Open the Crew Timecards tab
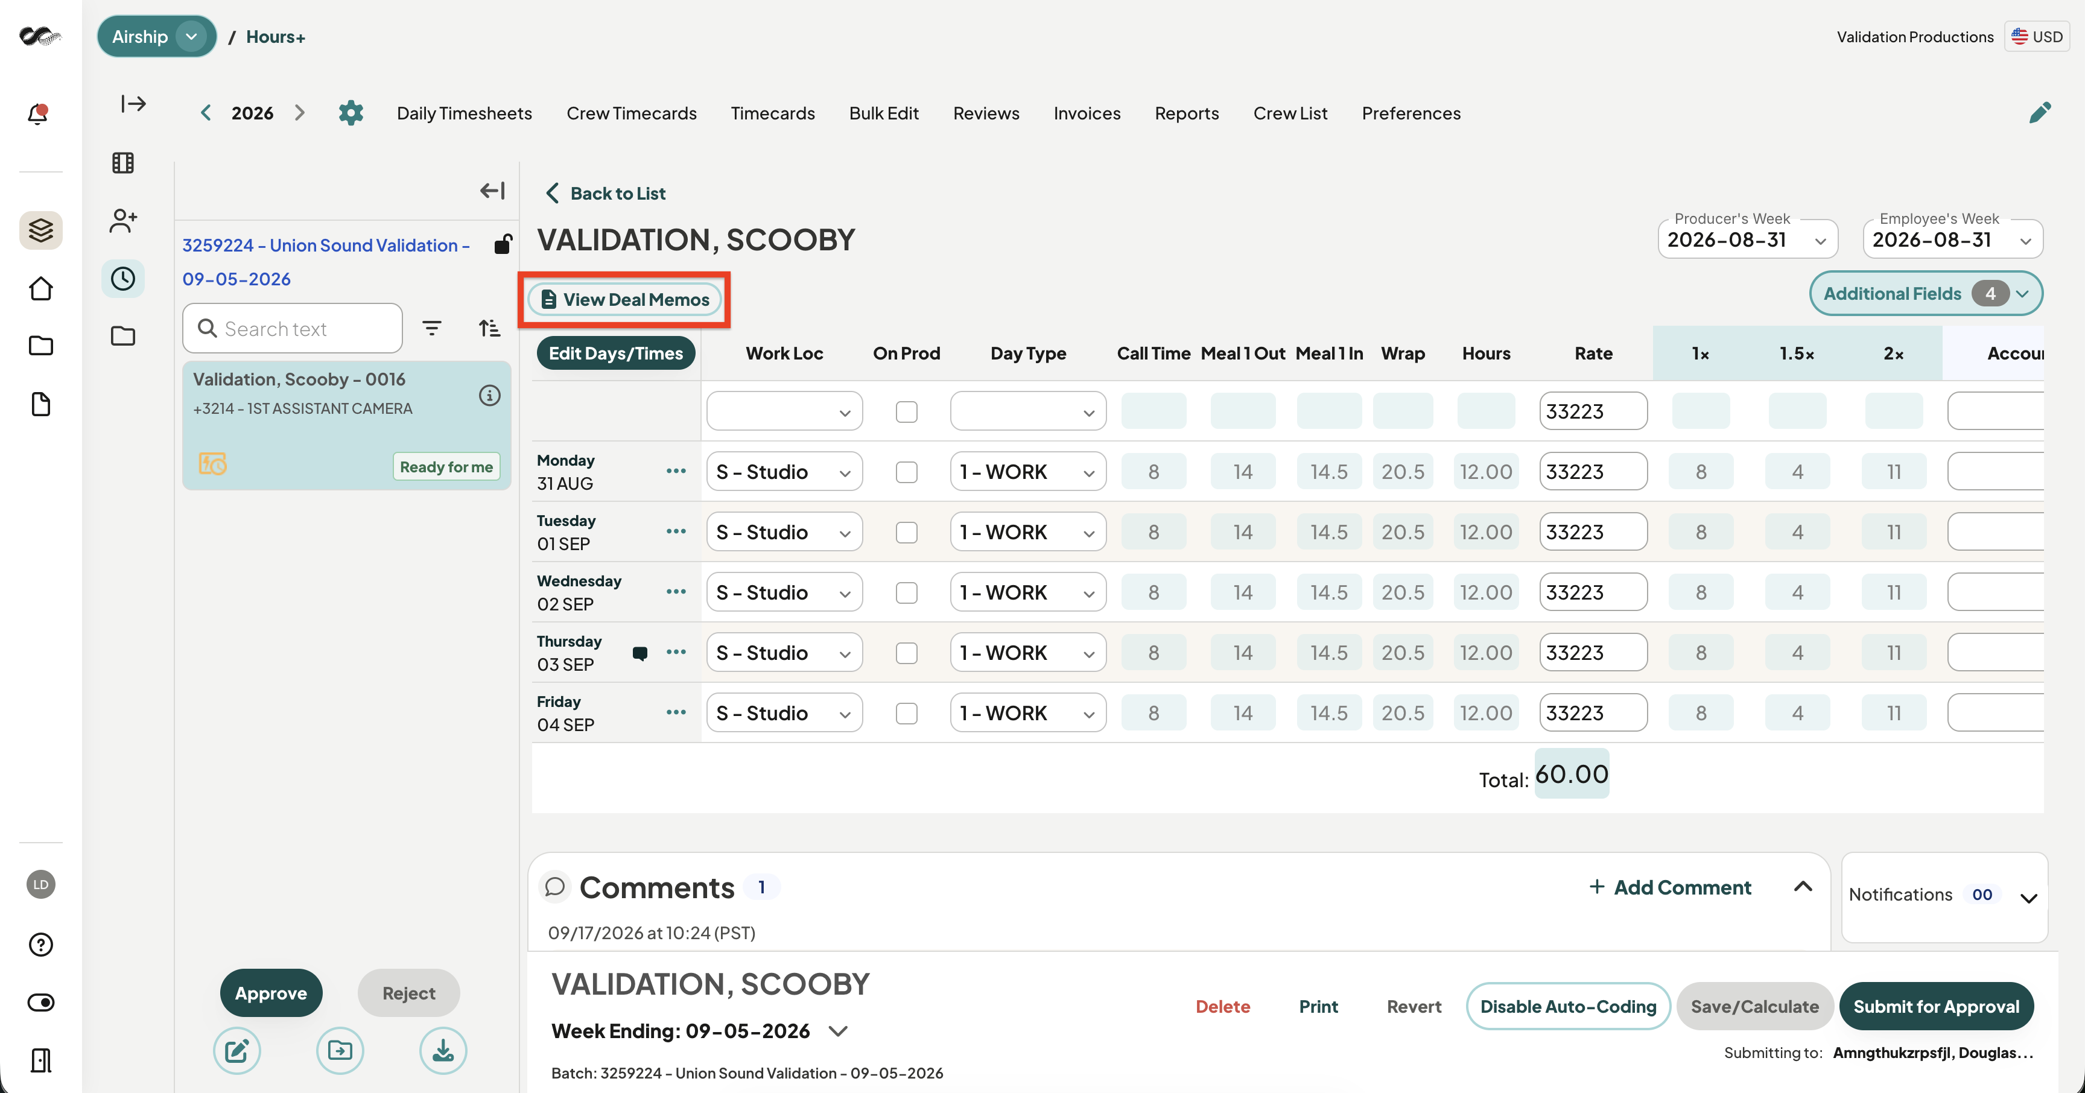This screenshot has width=2085, height=1093. tap(631, 113)
